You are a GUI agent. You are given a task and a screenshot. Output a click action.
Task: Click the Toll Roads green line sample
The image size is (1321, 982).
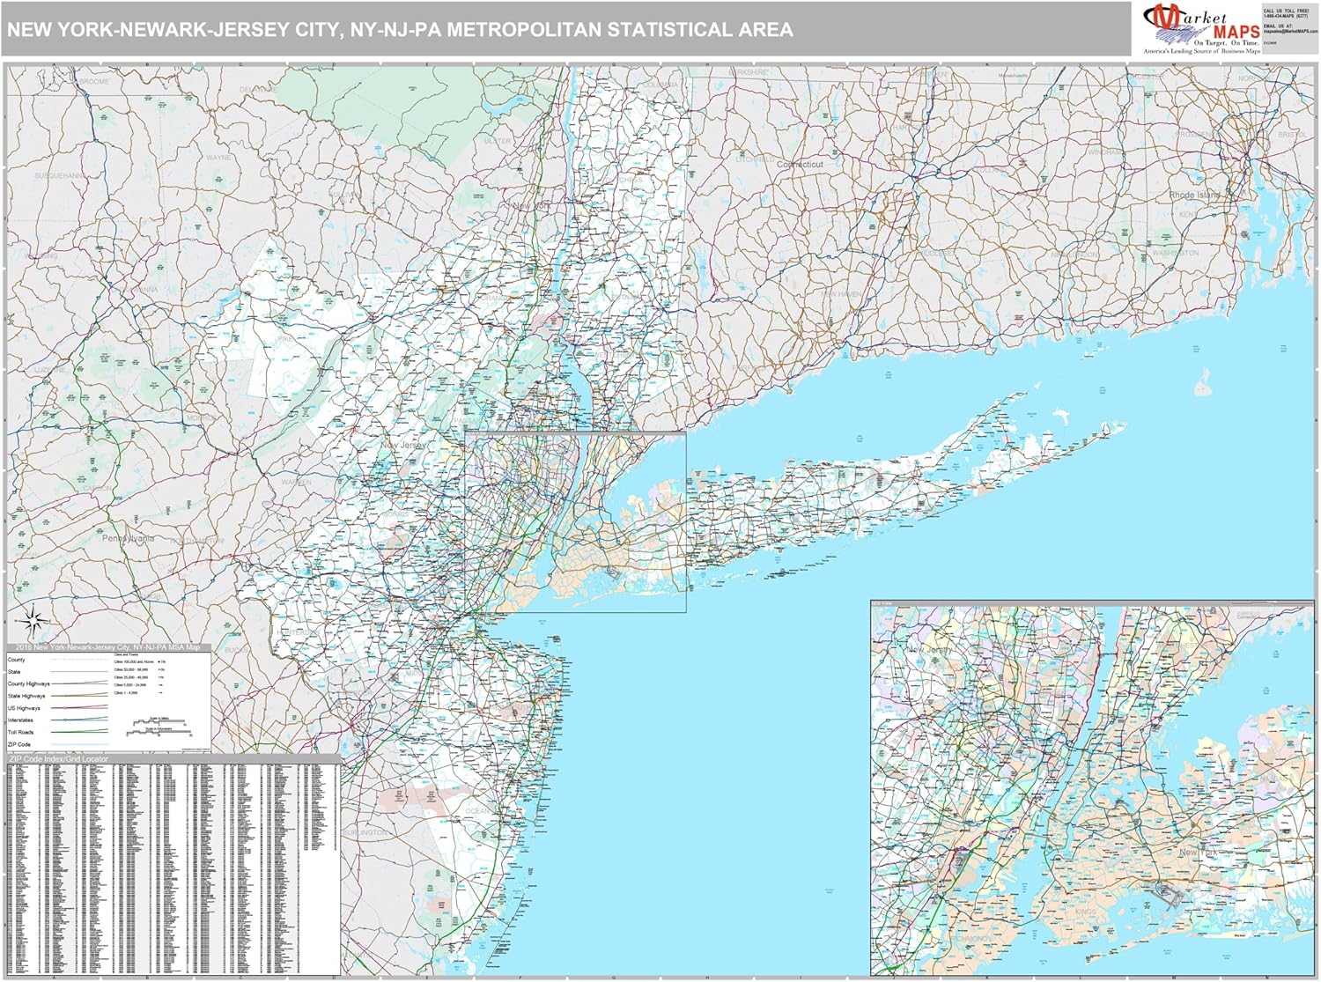pos(80,732)
